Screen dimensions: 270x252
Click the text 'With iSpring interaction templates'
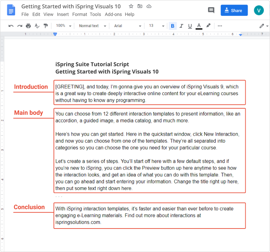(92, 209)
